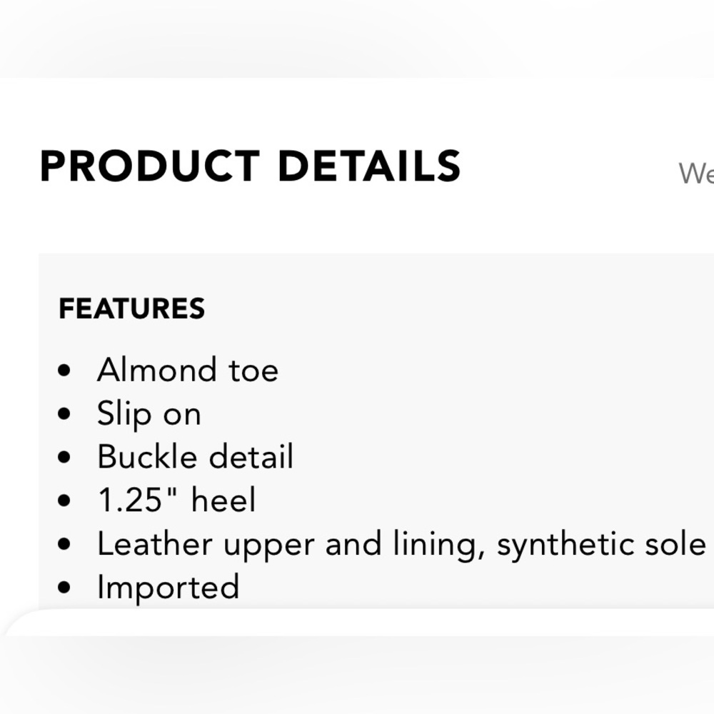
Task: Click the bullet beside "Slip on"
Action: tap(66, 414)
